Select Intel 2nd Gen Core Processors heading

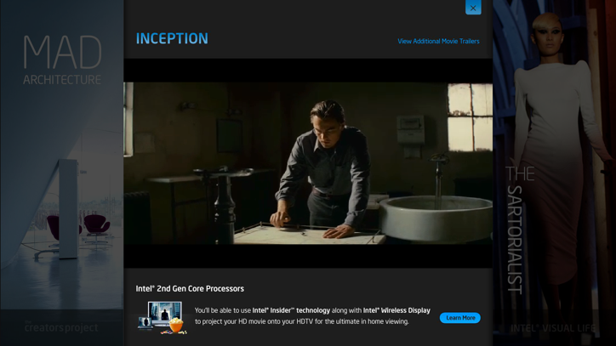coord(190,289)
